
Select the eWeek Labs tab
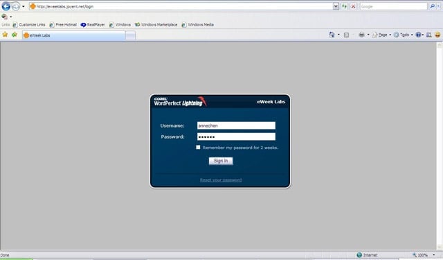click(74, 35)
